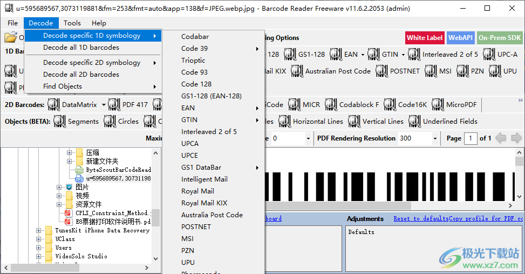The height and width of the screenshot is (274, 525).
Task: Open the Find Objects submenu
Action: tap(93, 86)
